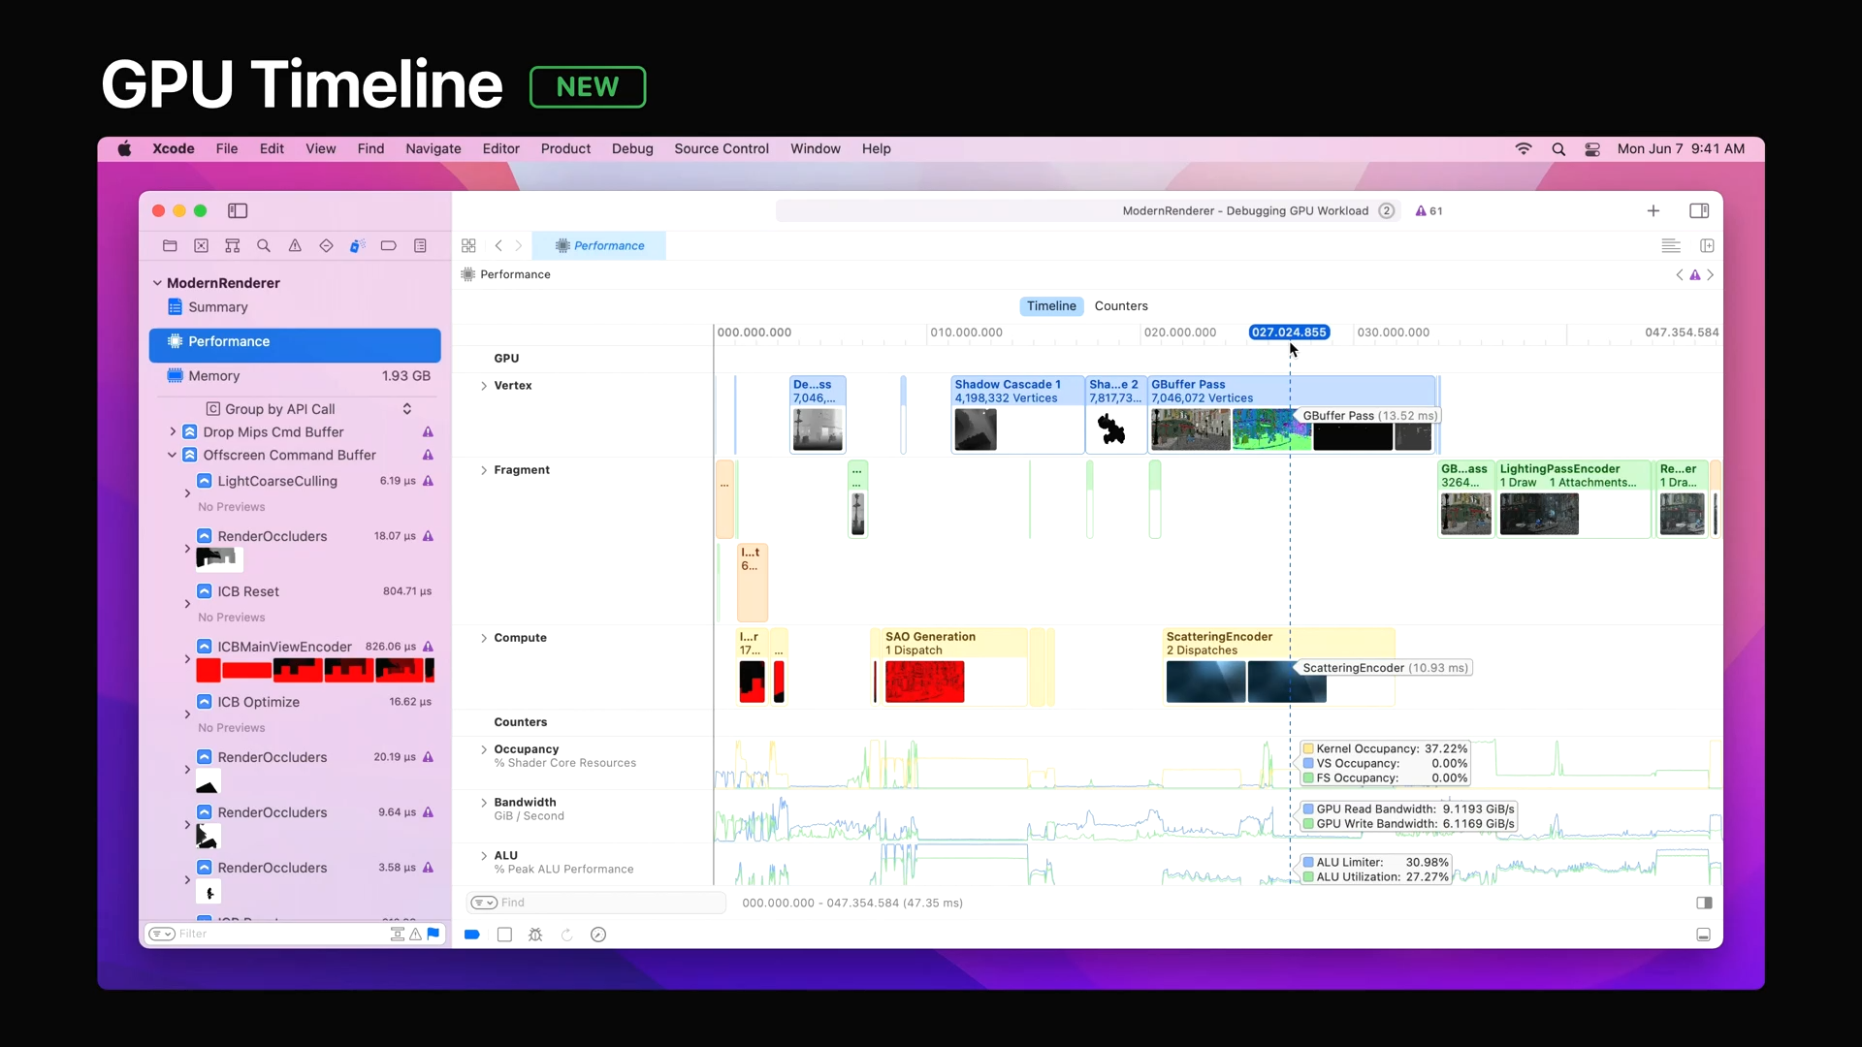This screenshot has width=1862, height=1047.
Task: Toggle the inspector panel at top right
Action: (x=1699, y=210)
